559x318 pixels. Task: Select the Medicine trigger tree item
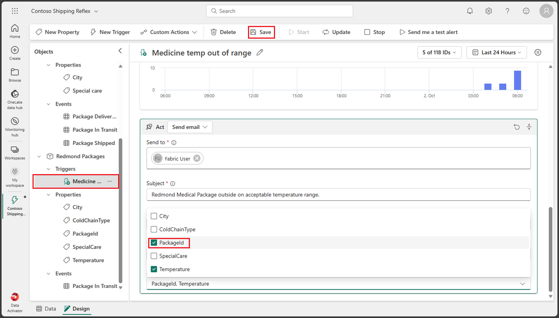click(76, 181)
